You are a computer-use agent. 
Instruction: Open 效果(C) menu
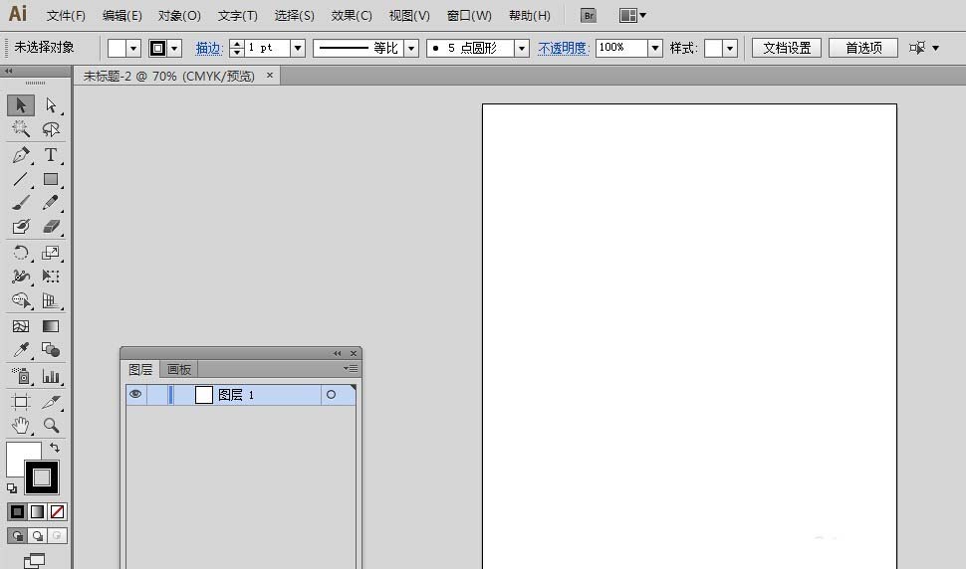(x=352, y=15)
